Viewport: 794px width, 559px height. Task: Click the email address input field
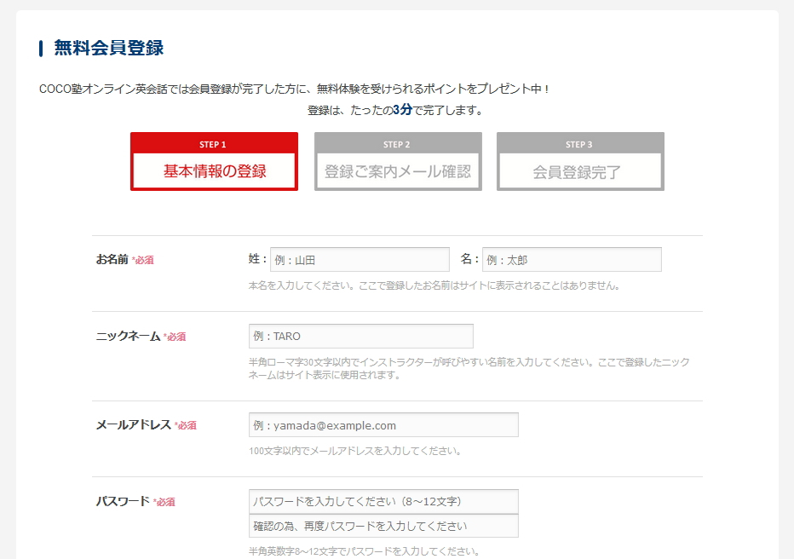click(383, 425)
